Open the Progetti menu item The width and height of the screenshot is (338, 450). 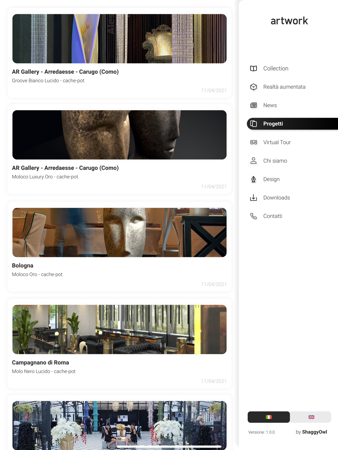point(273,124)
